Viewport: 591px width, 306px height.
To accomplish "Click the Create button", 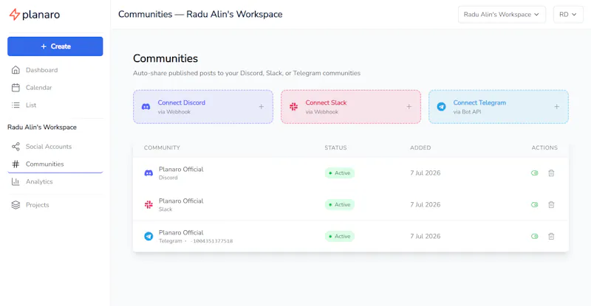I will 55,46.
